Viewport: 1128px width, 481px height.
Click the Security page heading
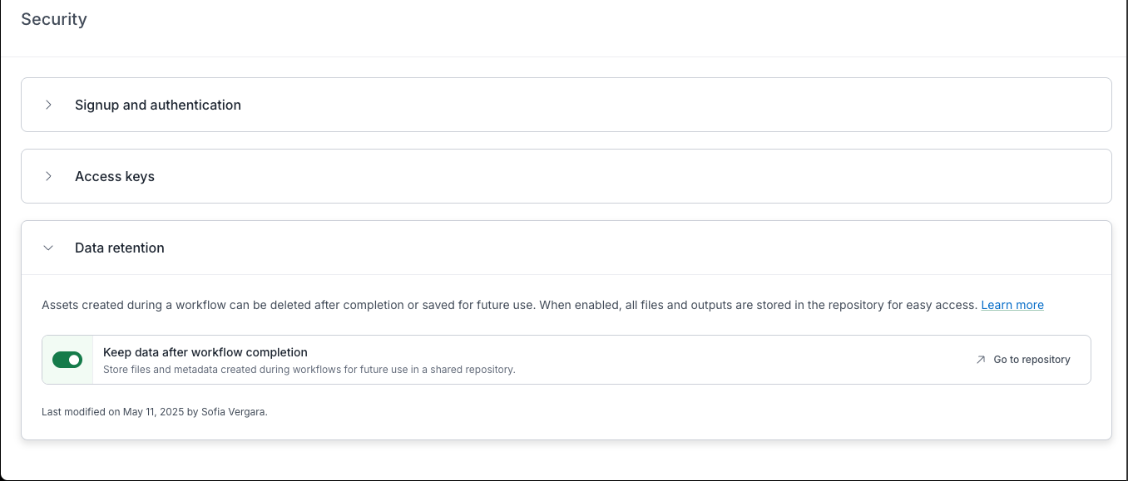coord(54,19)
